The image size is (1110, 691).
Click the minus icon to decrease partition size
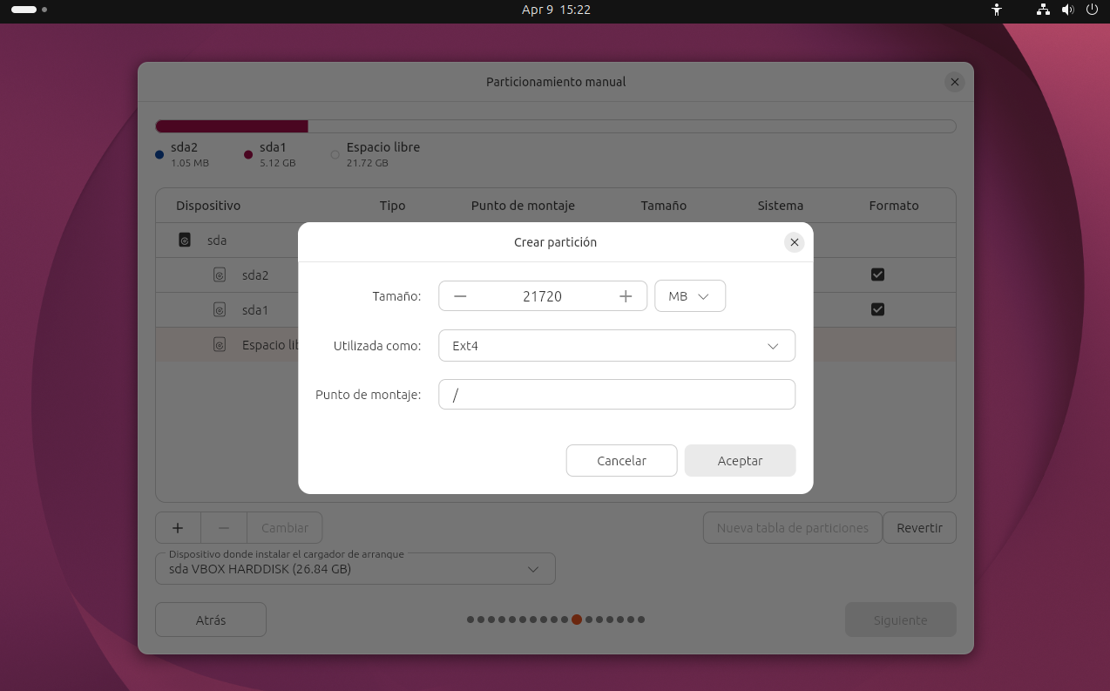pyautogui.click(x=460, y=296)
